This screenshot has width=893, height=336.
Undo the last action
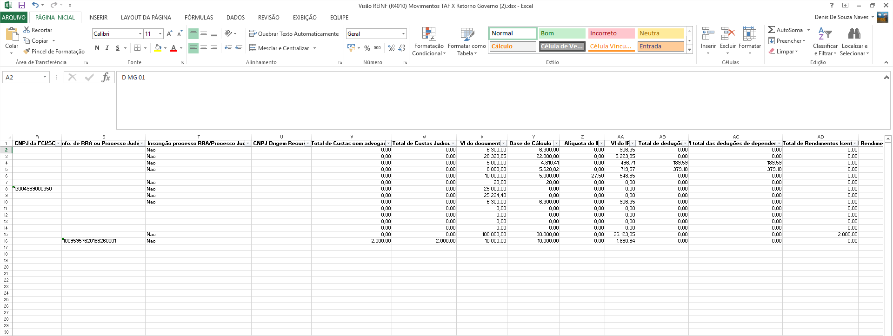click(35, 5)
